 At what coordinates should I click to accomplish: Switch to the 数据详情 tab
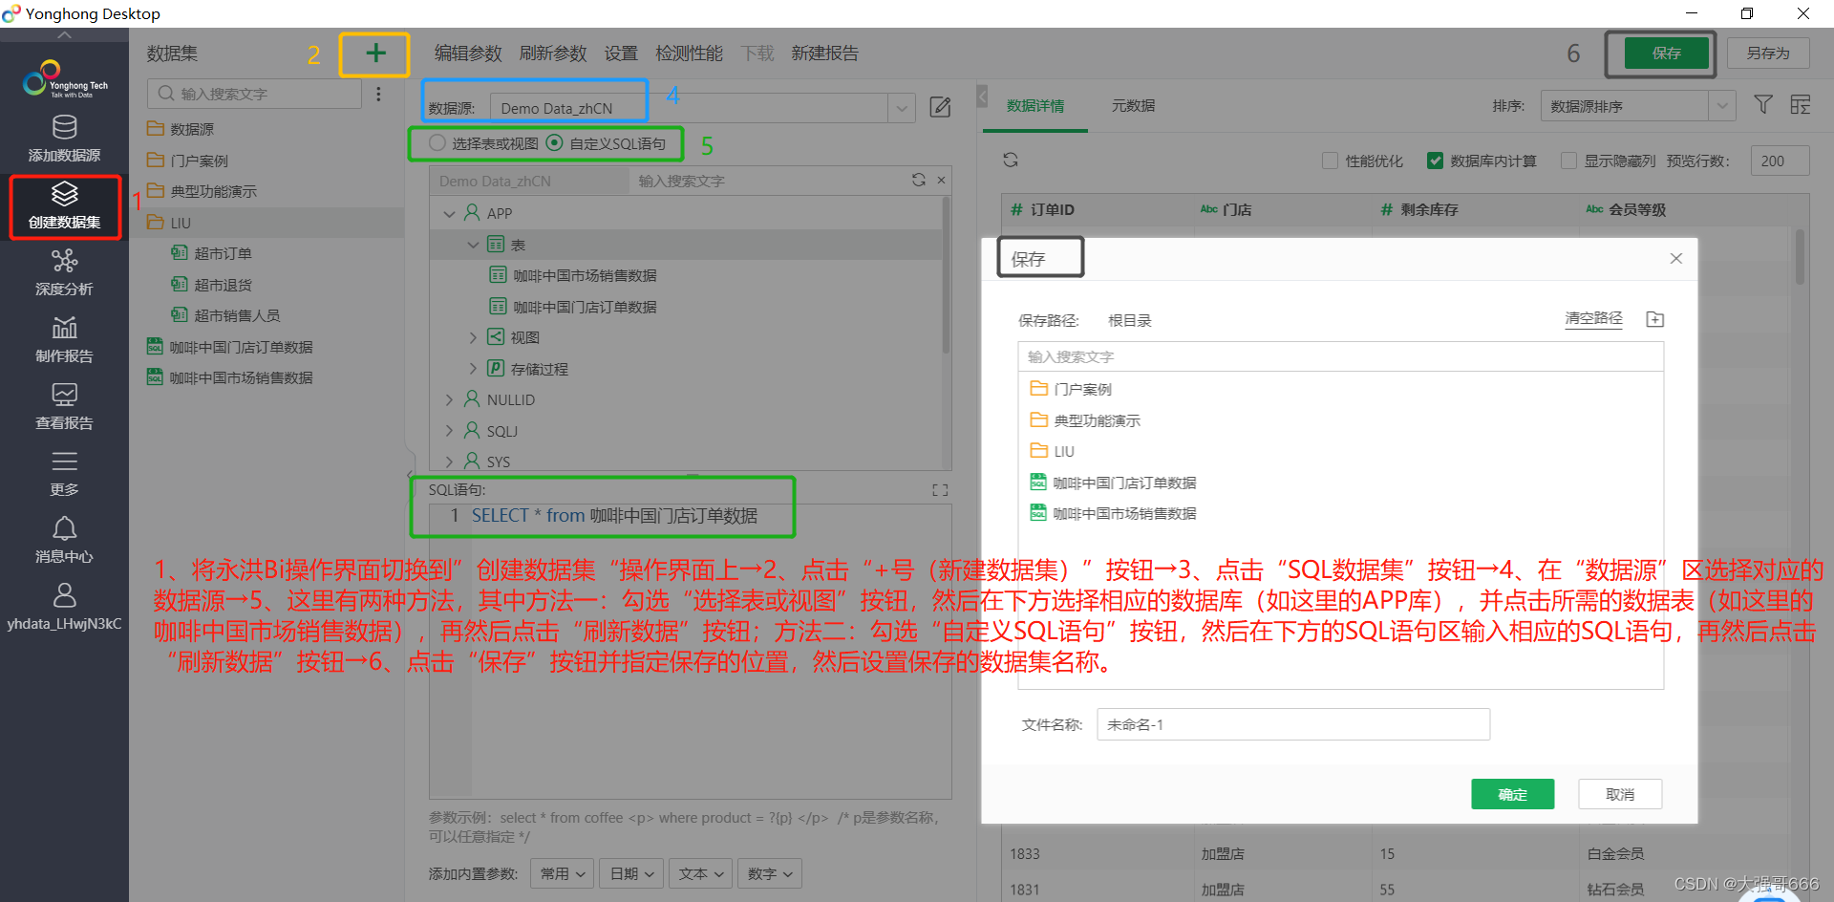pos(1035,106)
